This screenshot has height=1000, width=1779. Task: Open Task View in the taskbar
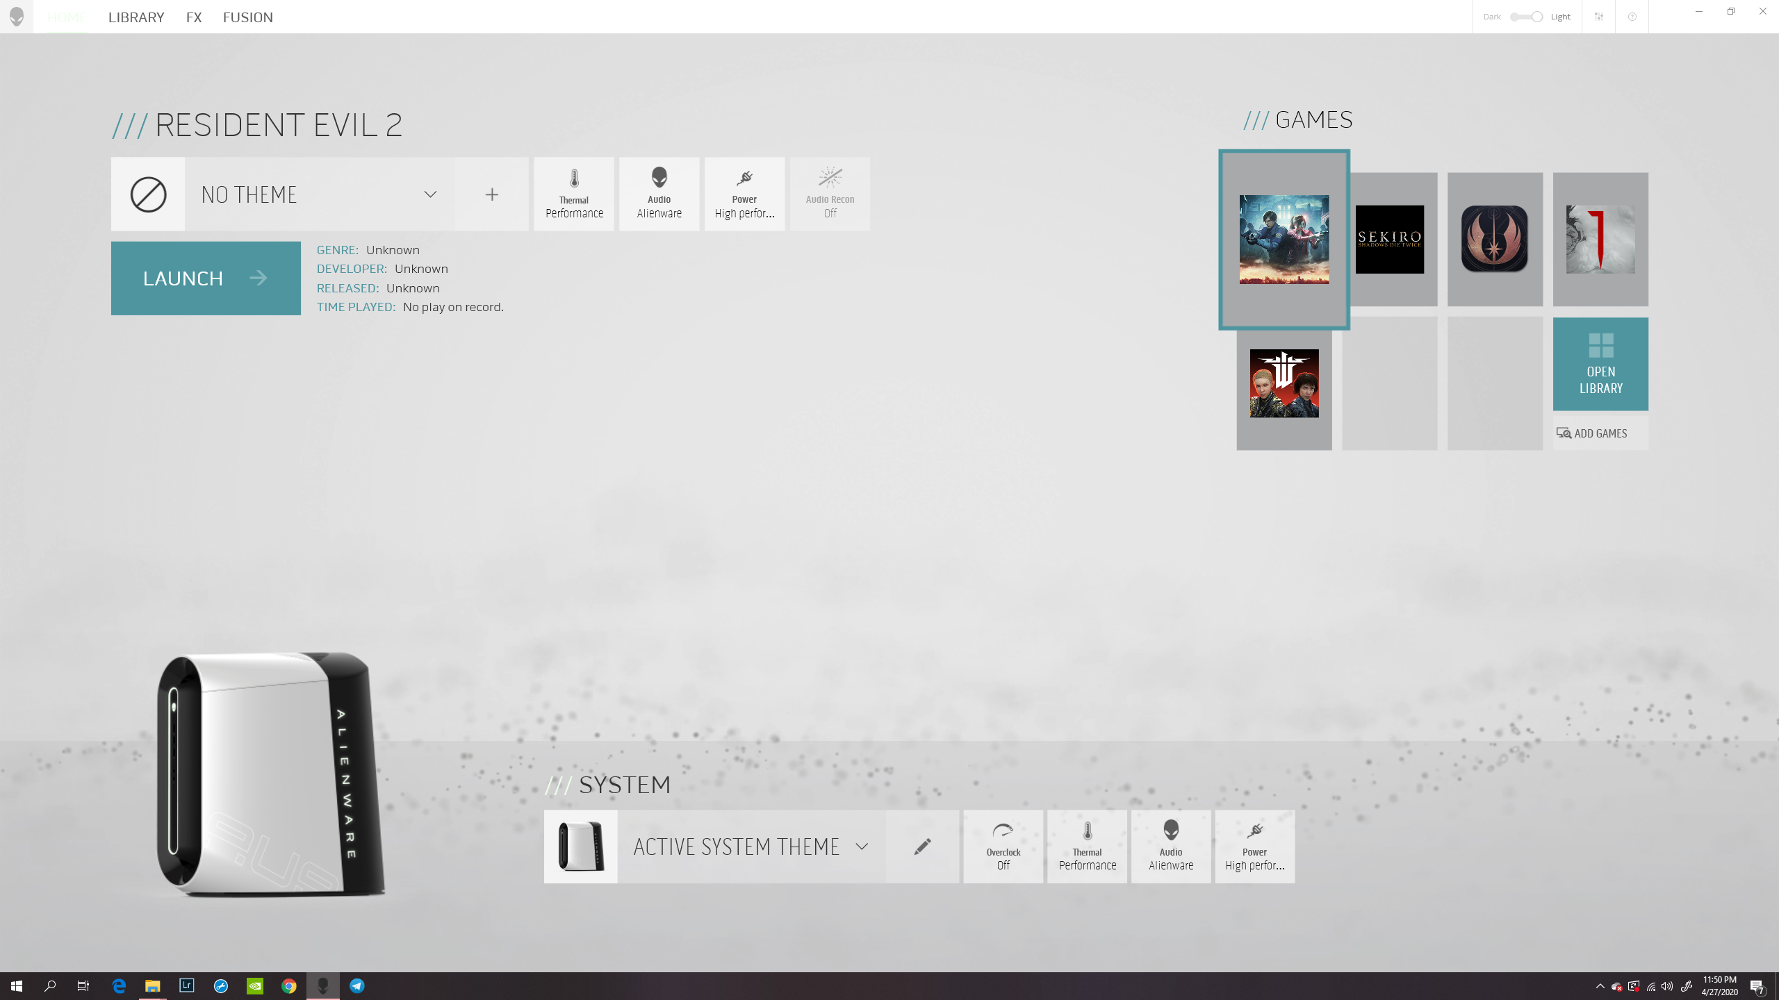tap(83, 986)
